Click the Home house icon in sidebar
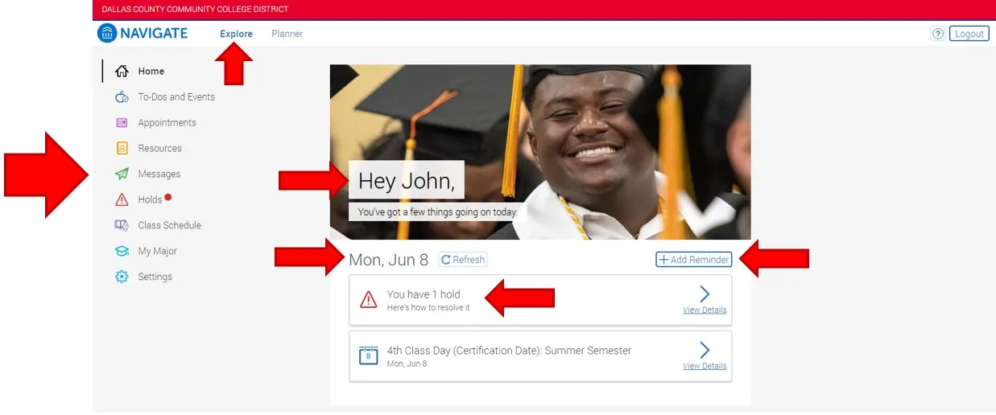Image resolution: width=996 pixels, height=415 pixels. pyautogui.click(x=122, y=72)
